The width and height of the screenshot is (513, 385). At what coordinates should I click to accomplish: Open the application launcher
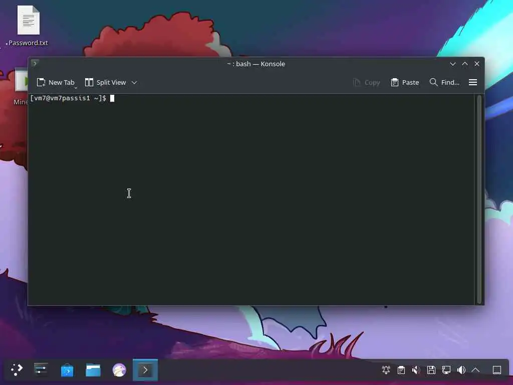click(17, 370)
